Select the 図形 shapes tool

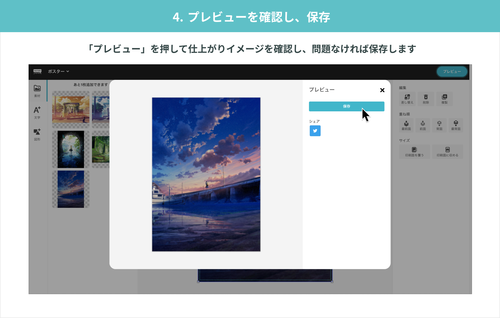click(37, 135)
